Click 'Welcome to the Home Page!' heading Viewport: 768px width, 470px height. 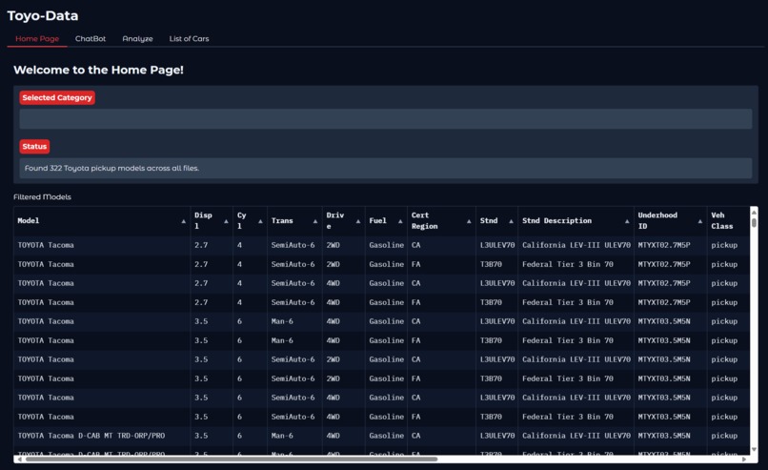coord(98,71)
